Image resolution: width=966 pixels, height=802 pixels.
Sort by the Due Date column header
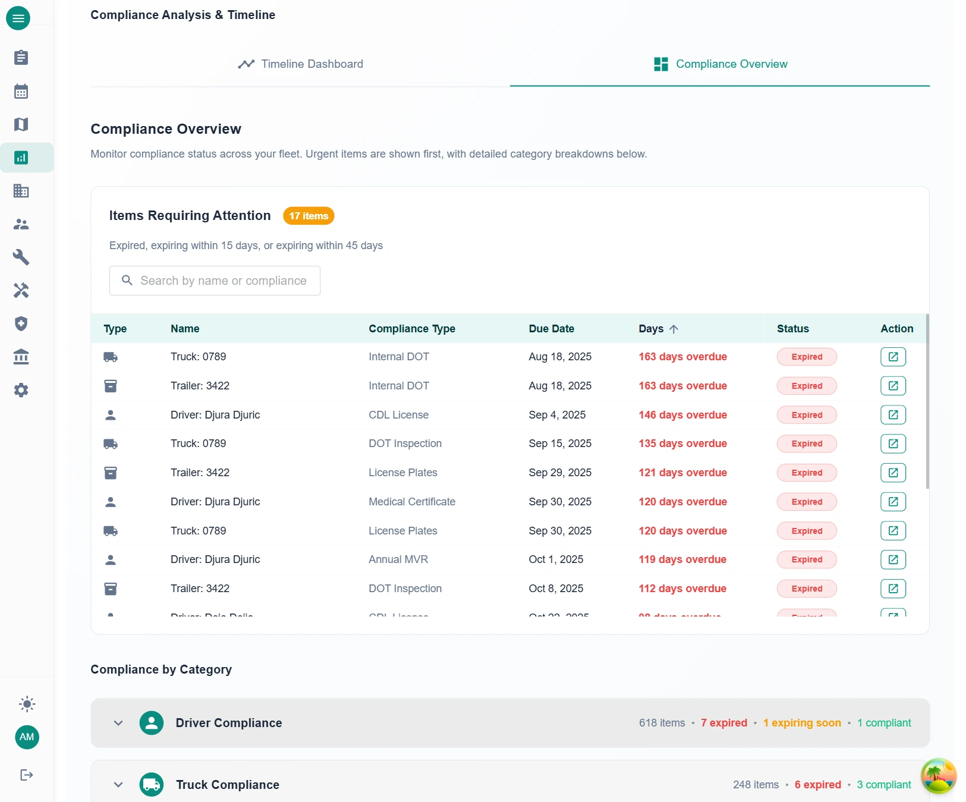(x=551, y=329)
